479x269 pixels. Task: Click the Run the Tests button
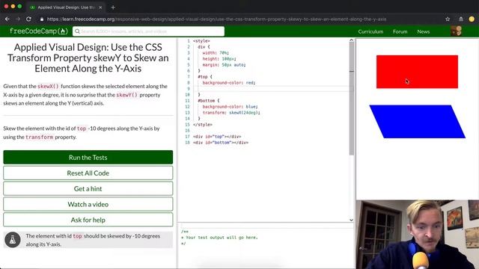[88, 158]
